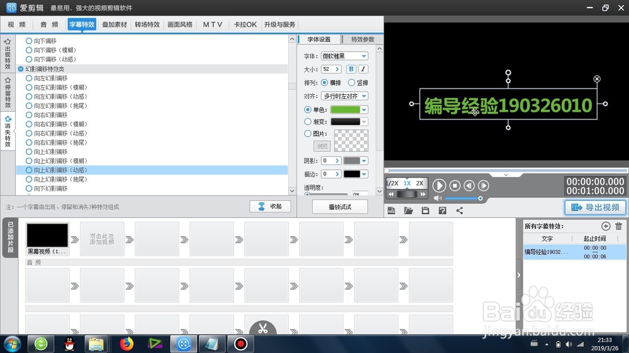This screenshot has width=629, height=353.
Task: Click the share icon below preview
Action: (x=459, y=211)
